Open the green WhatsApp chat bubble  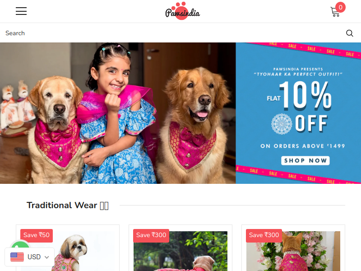20,244
